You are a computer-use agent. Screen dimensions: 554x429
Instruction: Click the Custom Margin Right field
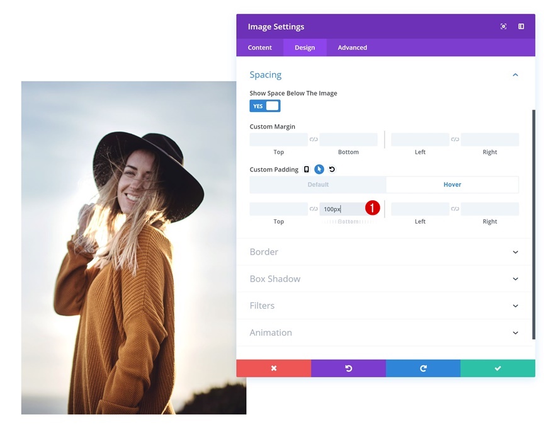(490, 139)
